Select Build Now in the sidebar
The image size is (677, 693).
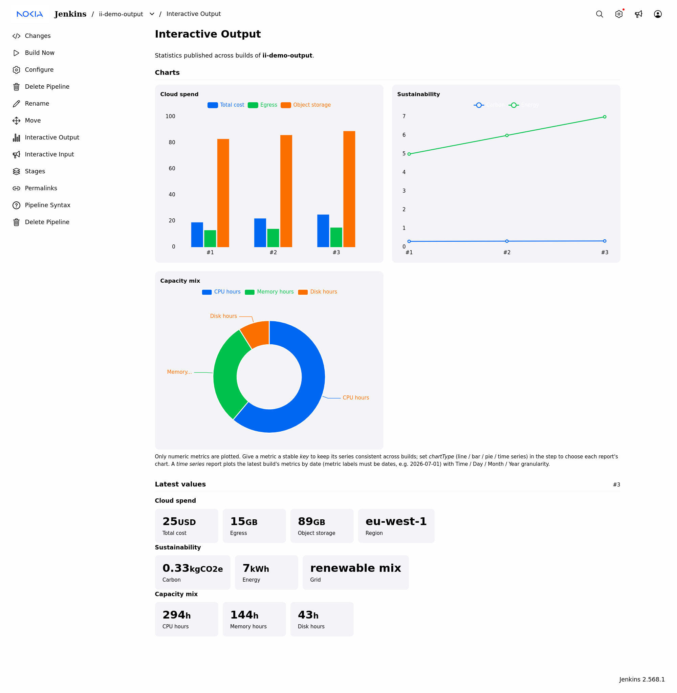coord(40,53)
